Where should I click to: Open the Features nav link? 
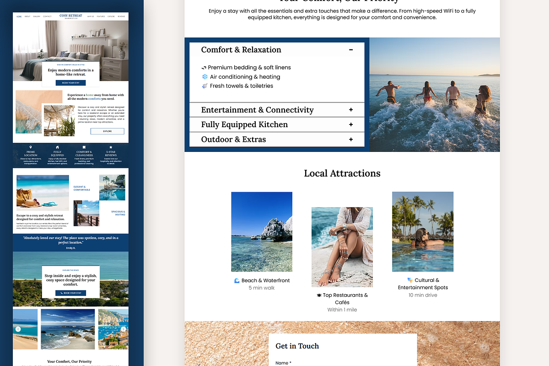[x=101, y=16]
